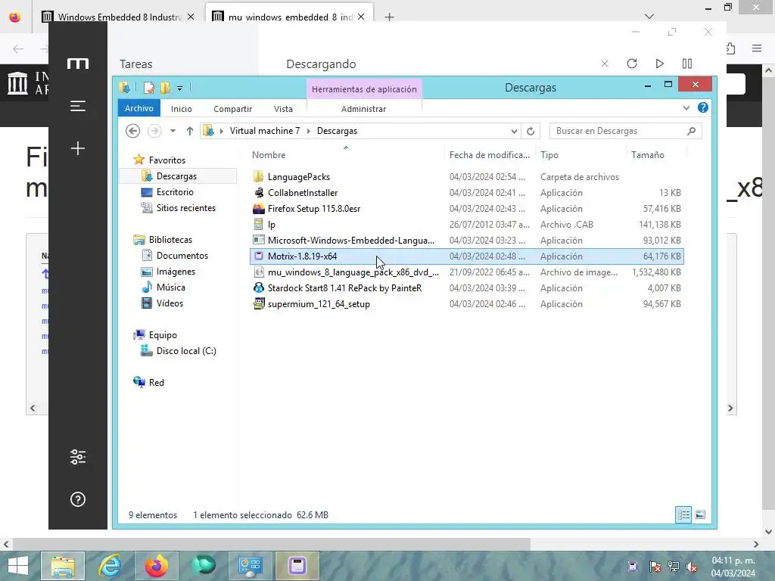
Task: Click new folder icon in quick access toolbar
Action: tap(166, 88)
